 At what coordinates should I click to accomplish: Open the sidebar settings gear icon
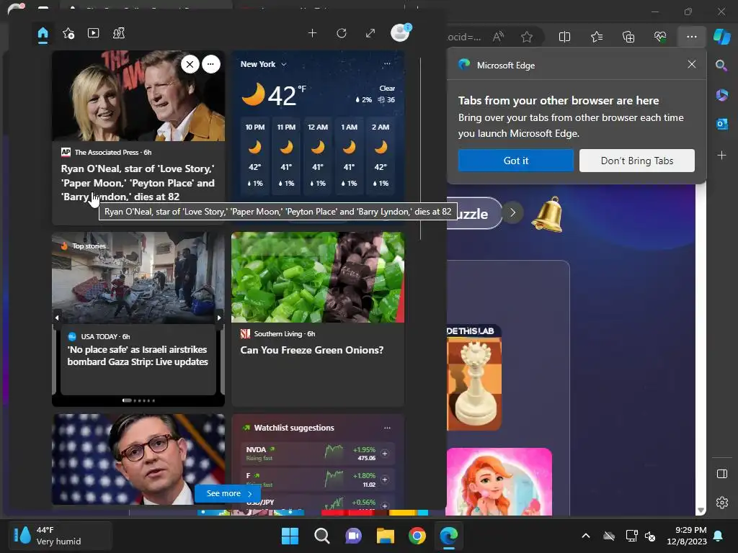click(x=722, y=503)
